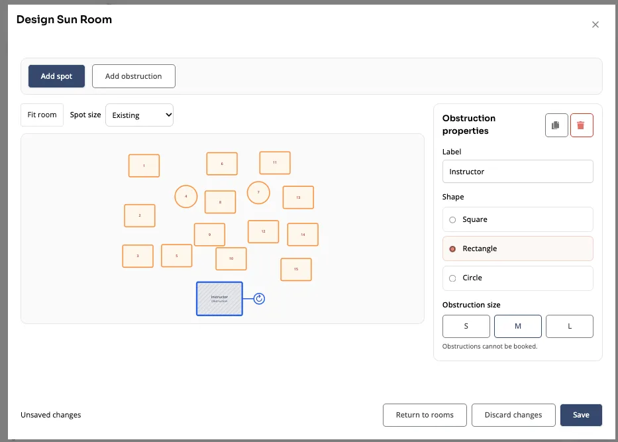618x442 pixels.
Task: Select spot 13 on the room canvas
Action: pyautogui.click(x=298, y=197)
